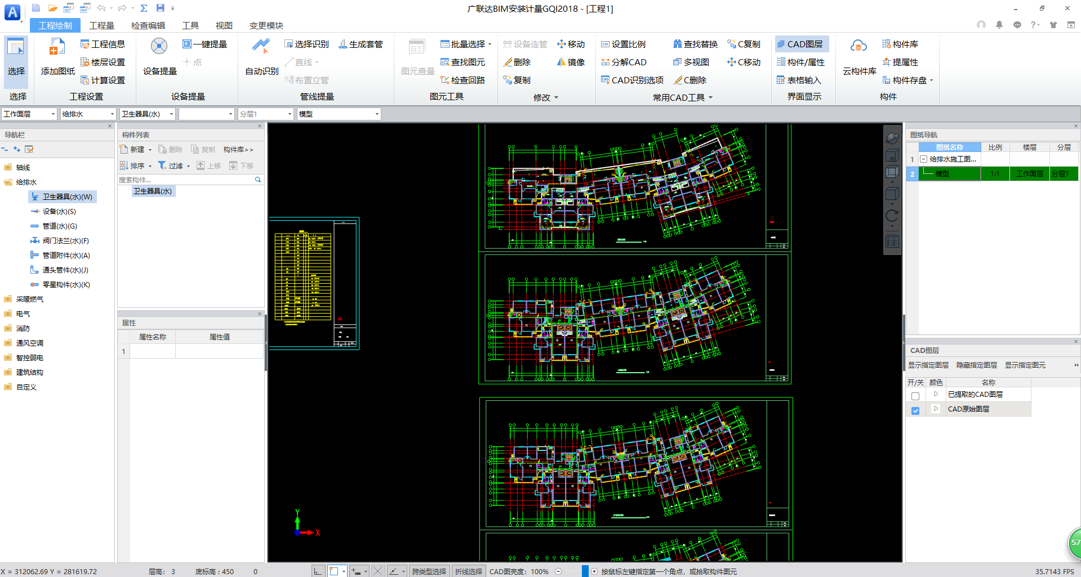
Task: Click the display settings checklist icon
Action: 892,242
